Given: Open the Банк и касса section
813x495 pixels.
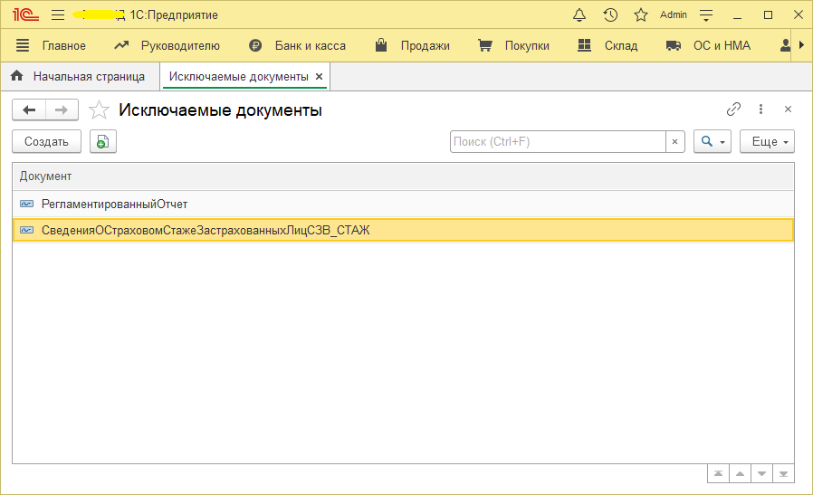Looking at the screenshot, I should (310, 45).
